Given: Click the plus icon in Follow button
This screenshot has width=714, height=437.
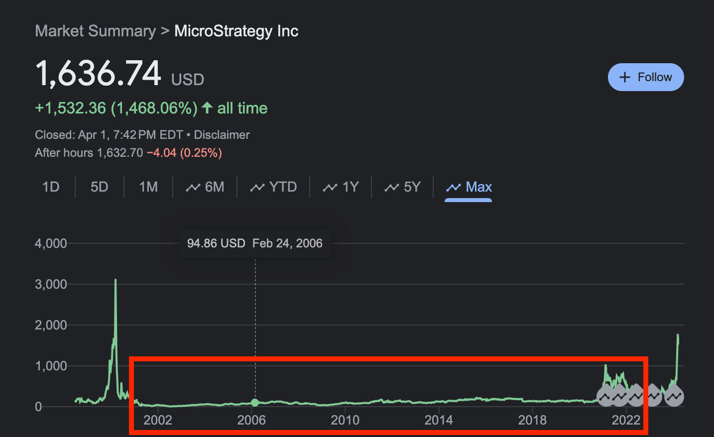Looking at the screenshot, I should tap(624, 77).
